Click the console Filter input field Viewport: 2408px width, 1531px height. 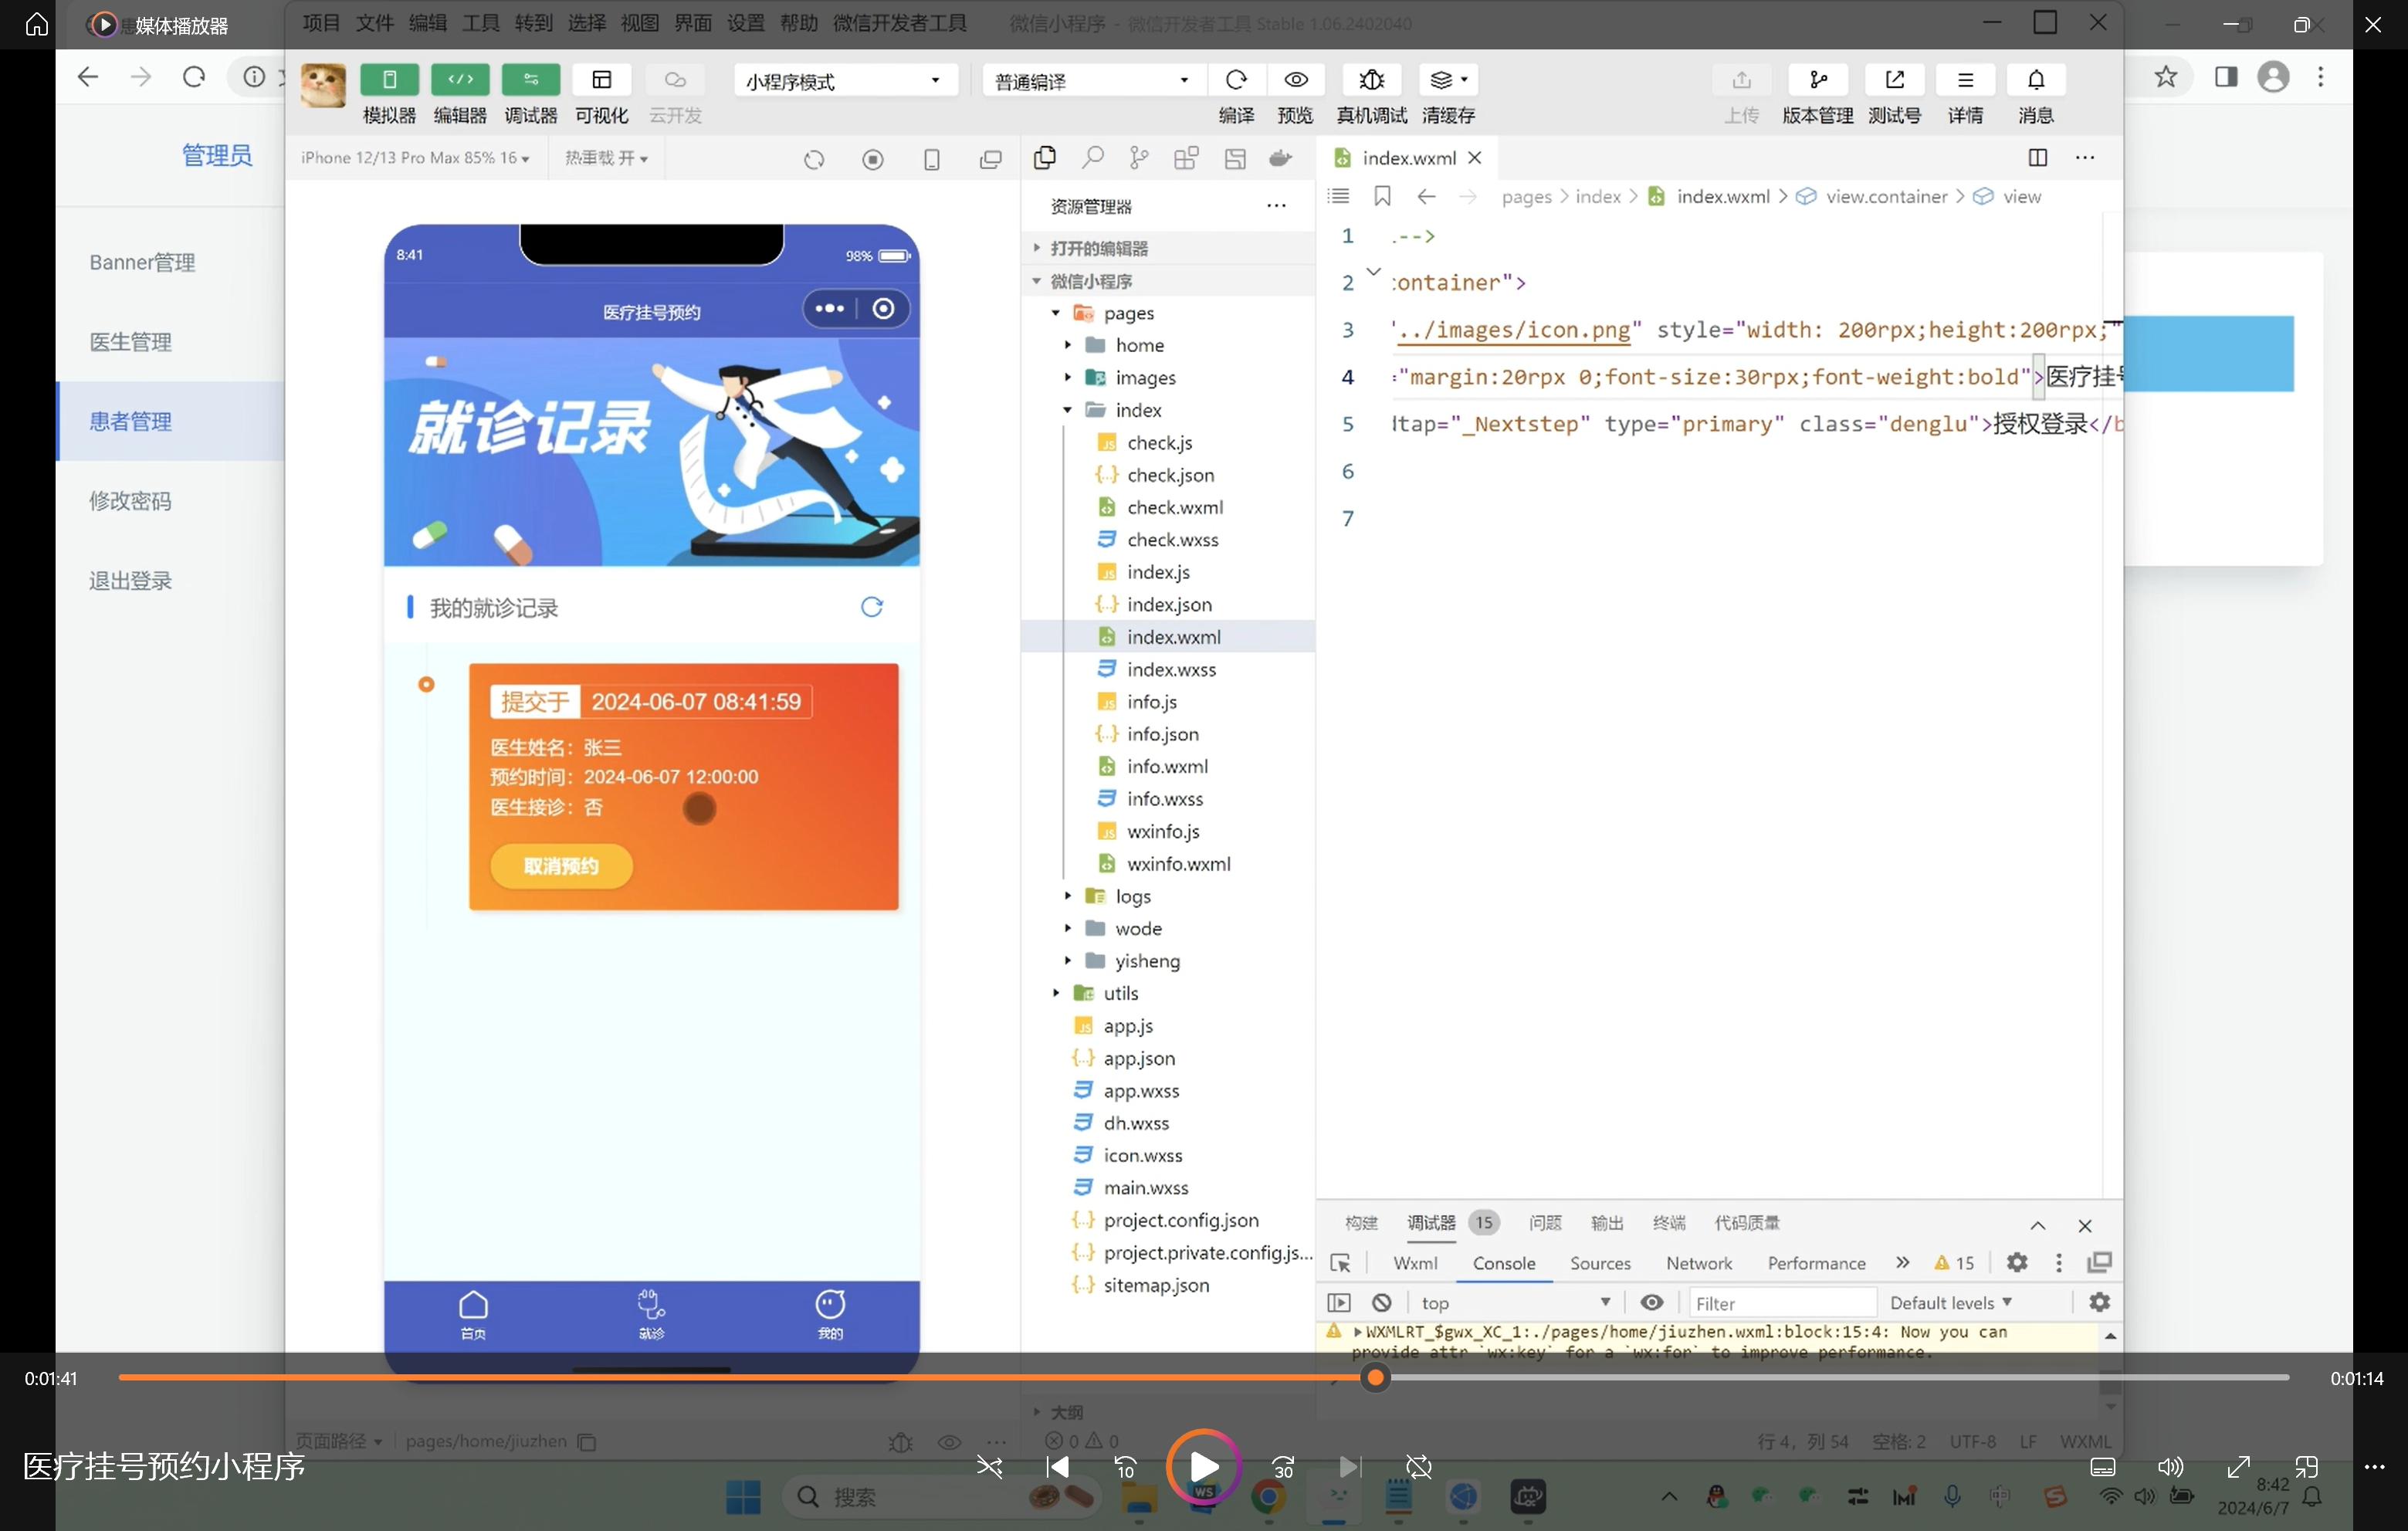(x=1782, y=1303)
